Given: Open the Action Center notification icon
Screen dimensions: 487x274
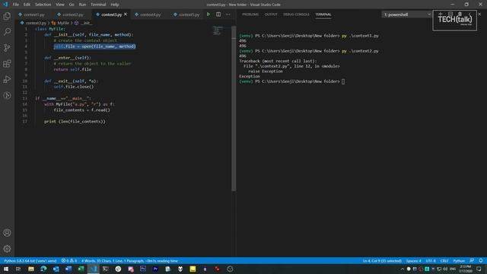Looking at the screenshot, I should [x=479, y=269].
